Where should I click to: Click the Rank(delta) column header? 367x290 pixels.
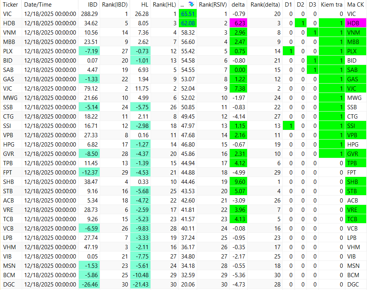(265, 4)
